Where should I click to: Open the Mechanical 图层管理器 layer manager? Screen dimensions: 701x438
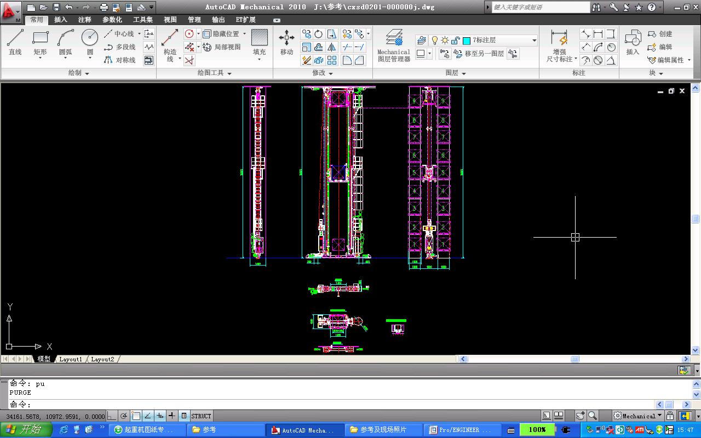(x=394, y=45)
